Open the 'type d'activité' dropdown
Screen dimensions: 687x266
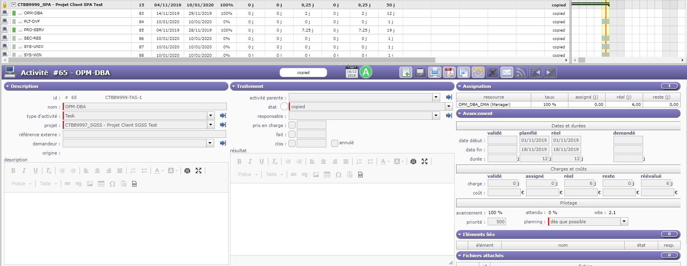(210, 116)
